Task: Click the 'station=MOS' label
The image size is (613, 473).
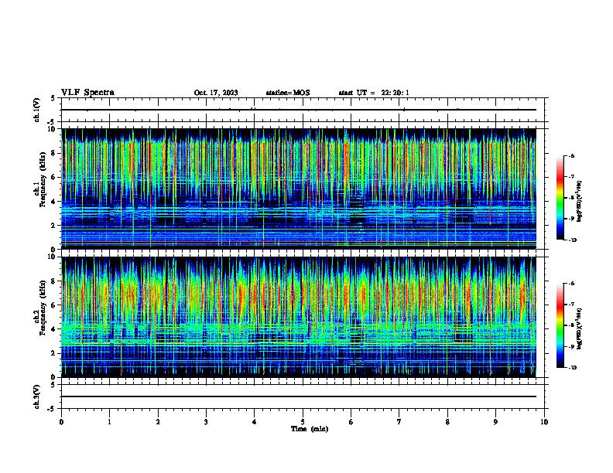Action: (288, 93)
